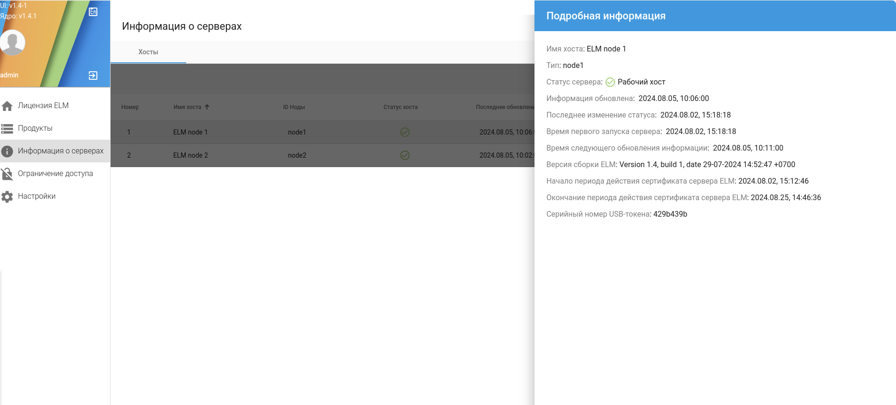Screen dimensions: 896x405
Task: Click the info icon for Информация о серверах
Action: click(7, 151)
